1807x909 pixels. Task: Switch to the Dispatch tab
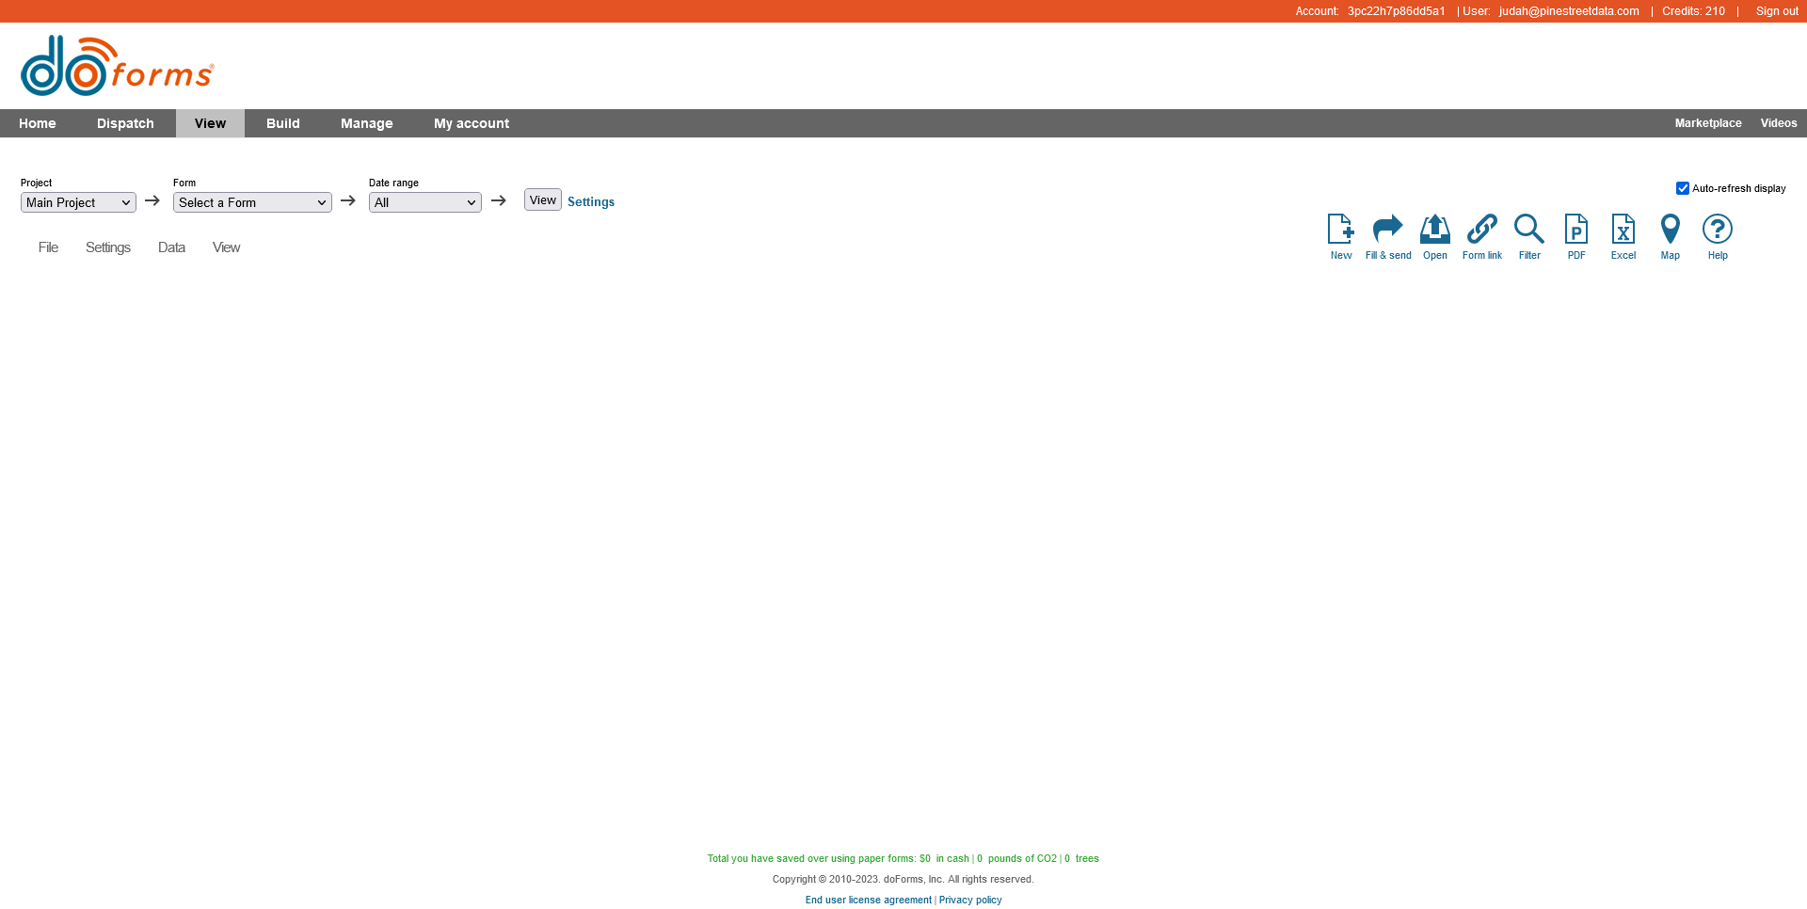tap(124, 123)
